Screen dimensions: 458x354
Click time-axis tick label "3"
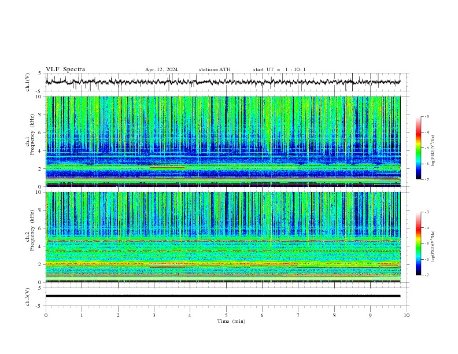154,315
